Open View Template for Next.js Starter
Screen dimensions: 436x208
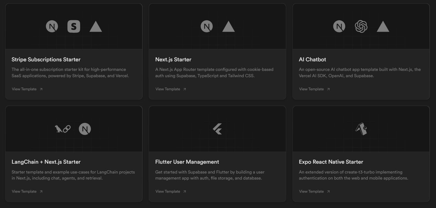[171, 89]
